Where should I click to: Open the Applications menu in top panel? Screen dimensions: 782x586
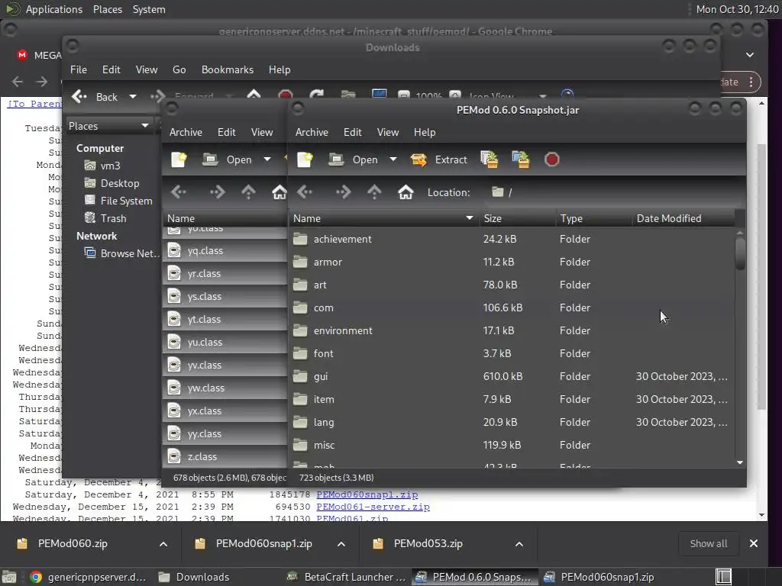54,9
